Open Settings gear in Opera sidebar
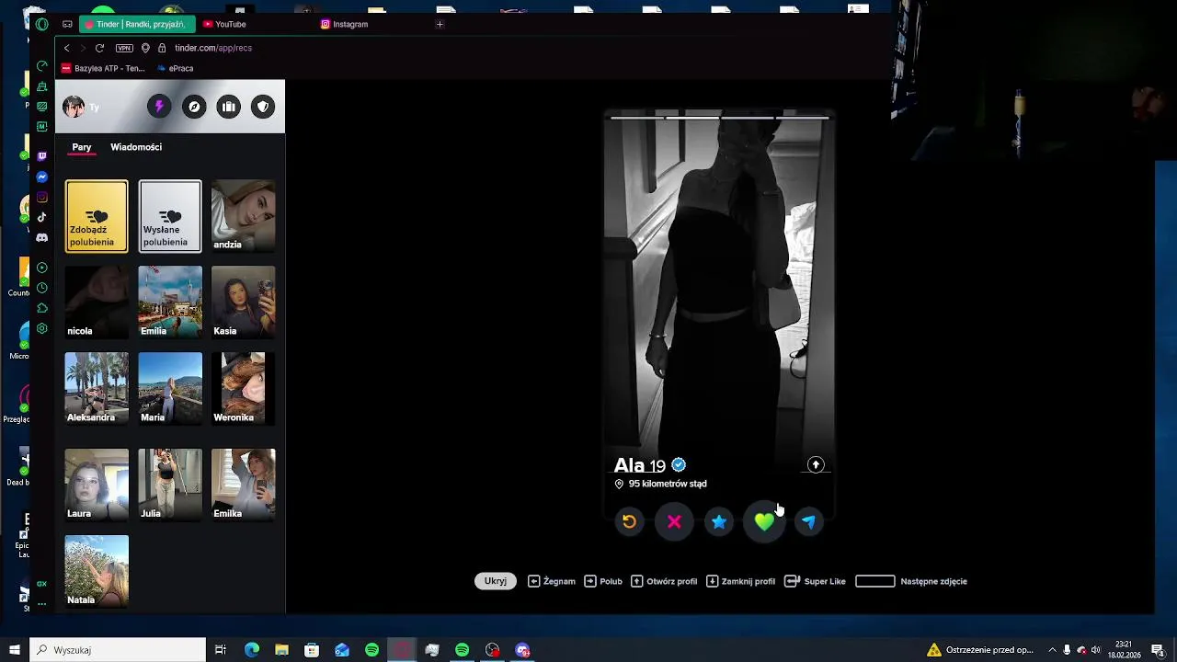Viewport: 1177px width, 662px height. (41, 328)
